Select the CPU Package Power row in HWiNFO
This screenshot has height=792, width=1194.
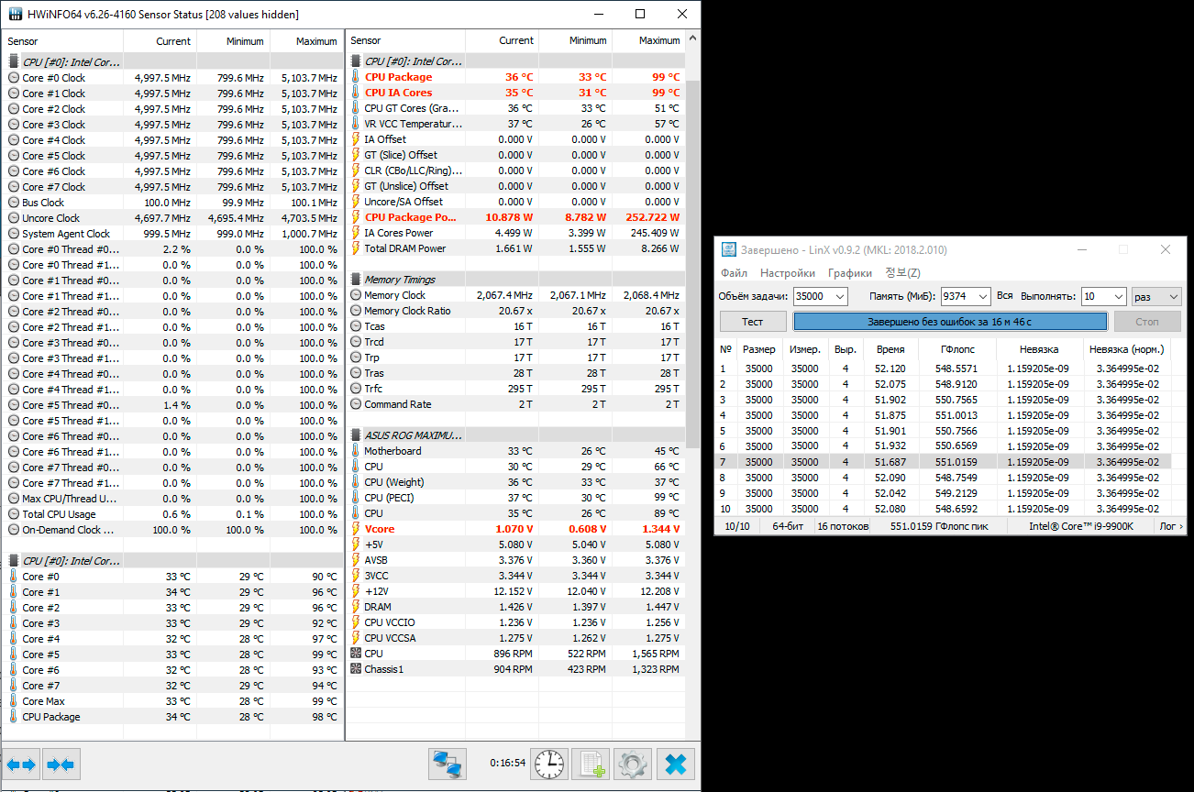tap(516, 217)
